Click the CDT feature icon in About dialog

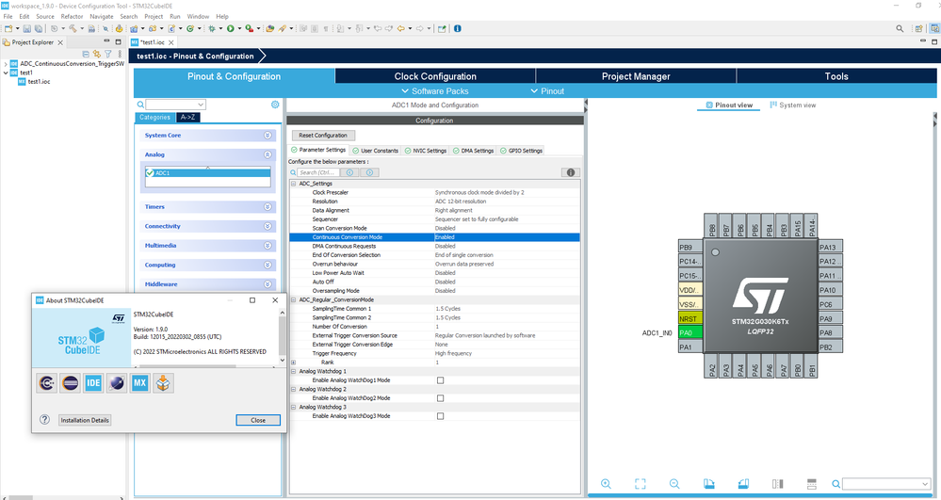pyautogui.click(x=47, y=383)
